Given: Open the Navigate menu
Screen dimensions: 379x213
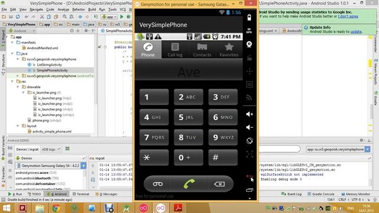Looking at the screenshot, I should [x=36, y=9].
